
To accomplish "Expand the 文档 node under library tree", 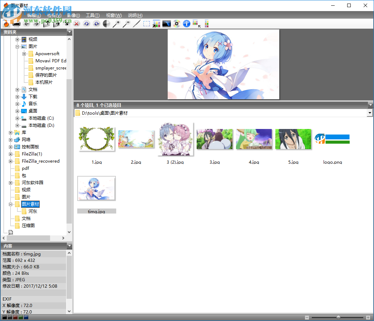I will 18,90.
